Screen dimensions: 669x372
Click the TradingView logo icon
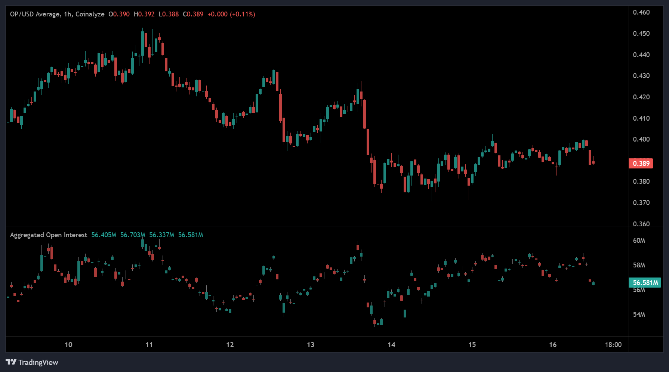tap(11, 362)
